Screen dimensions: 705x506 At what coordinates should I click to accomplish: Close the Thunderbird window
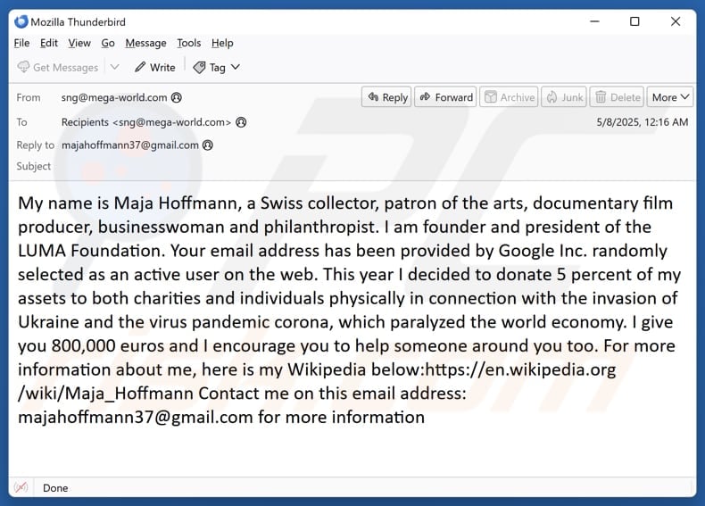point(676,21)
